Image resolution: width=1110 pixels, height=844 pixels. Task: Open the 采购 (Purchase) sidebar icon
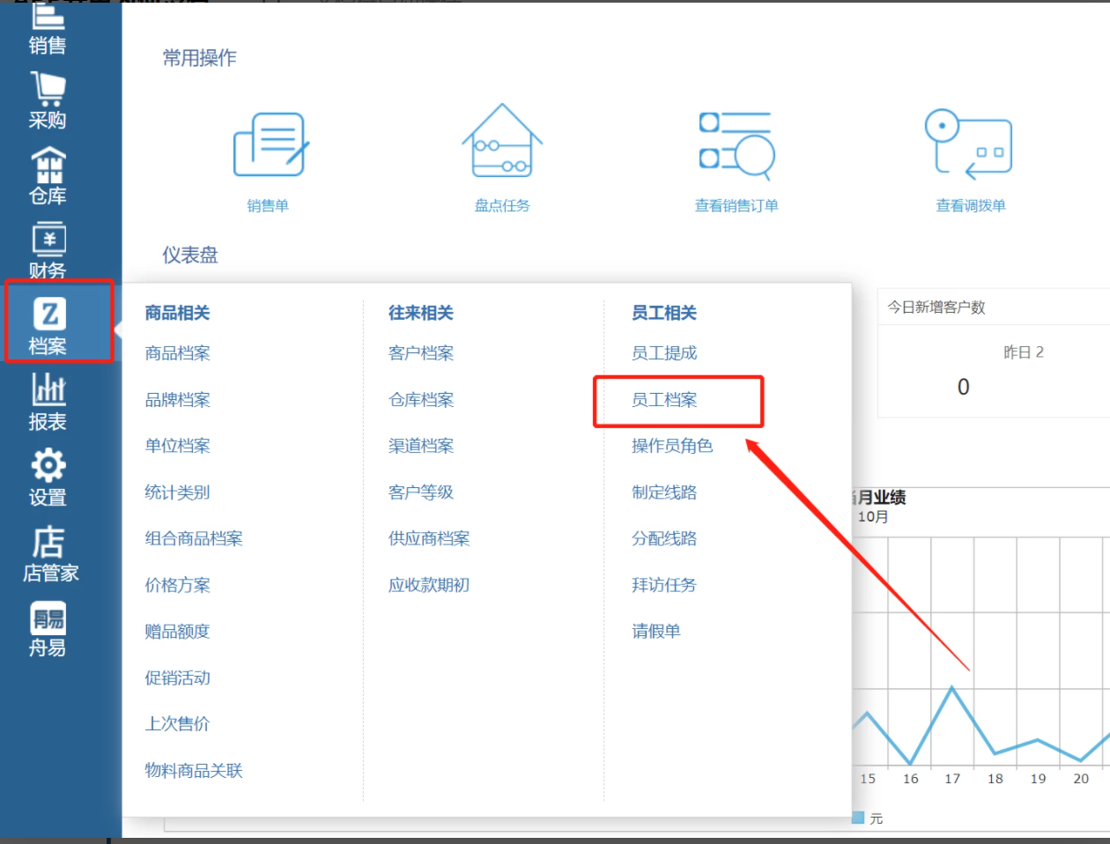coord(48,100)
